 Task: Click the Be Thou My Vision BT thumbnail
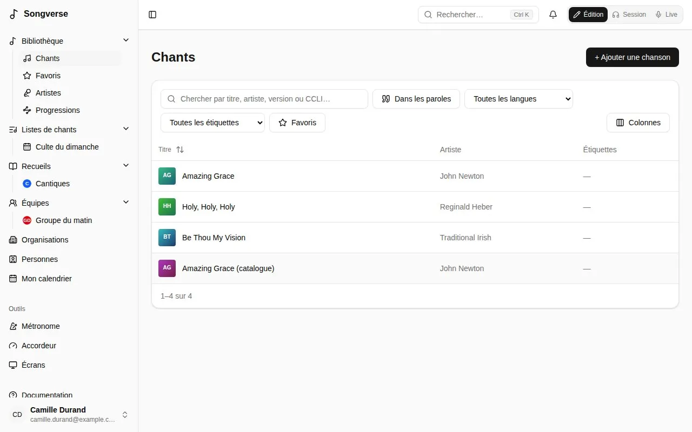pyautogui.click(x=167, y=238)
